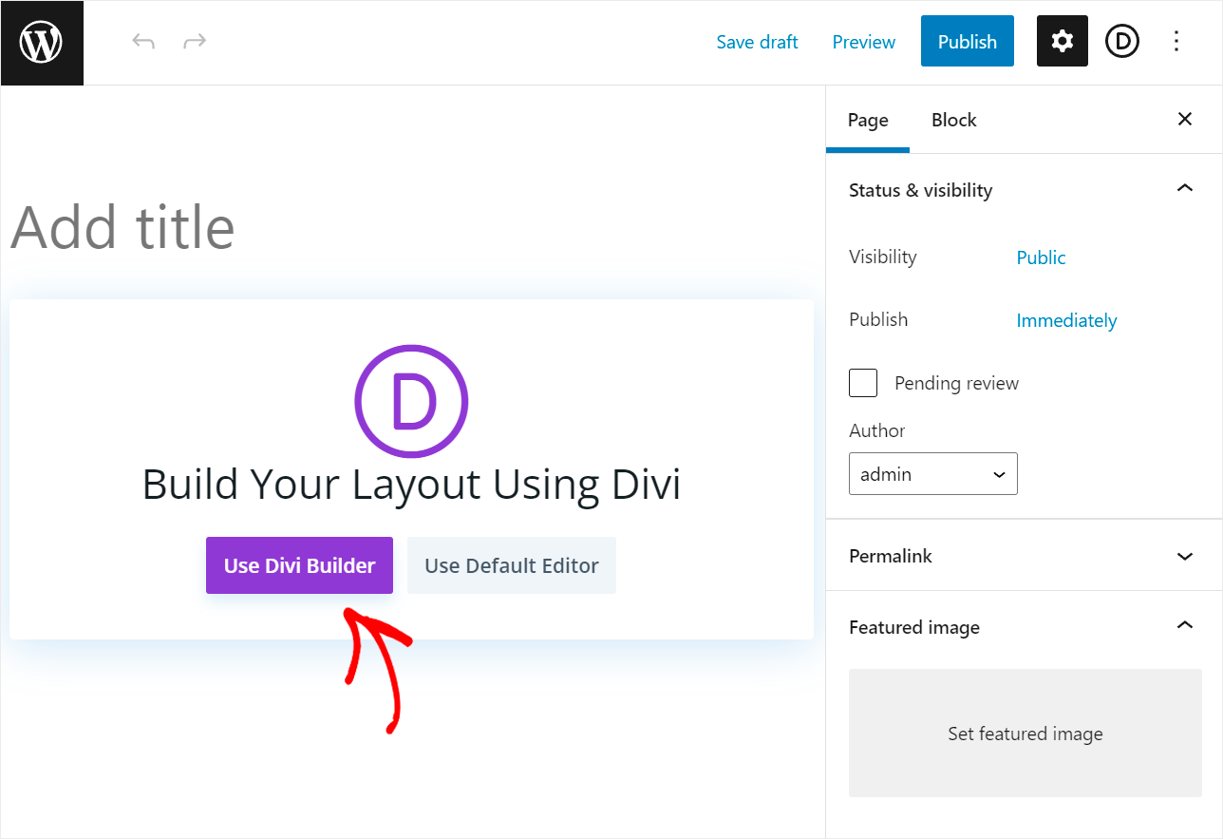Change publish time from Immediately
This screenshot has width=1223, height=839.
[1066, 320]
